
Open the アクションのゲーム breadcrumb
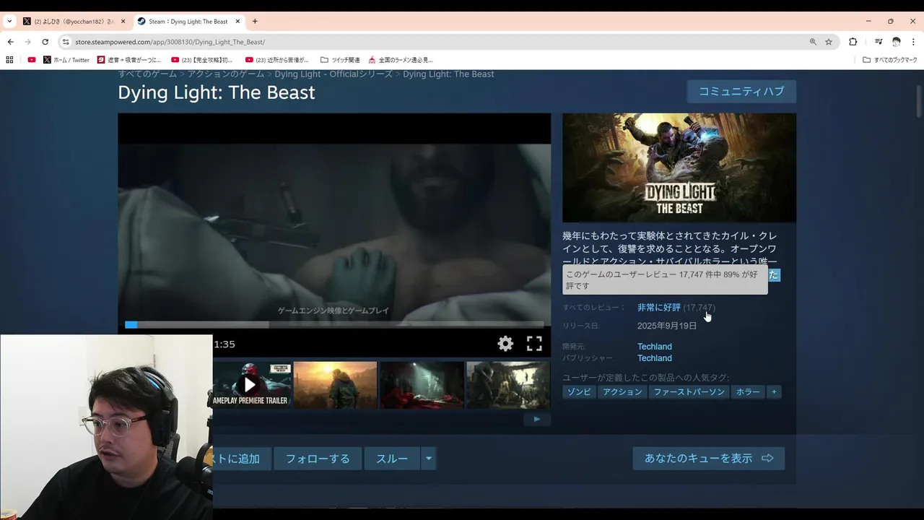click(x=226, y=74)
